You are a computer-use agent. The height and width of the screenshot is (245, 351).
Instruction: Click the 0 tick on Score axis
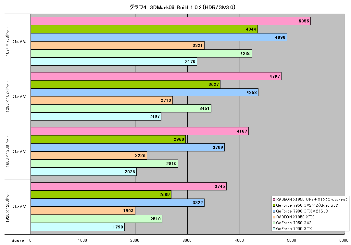coord(31,240)
